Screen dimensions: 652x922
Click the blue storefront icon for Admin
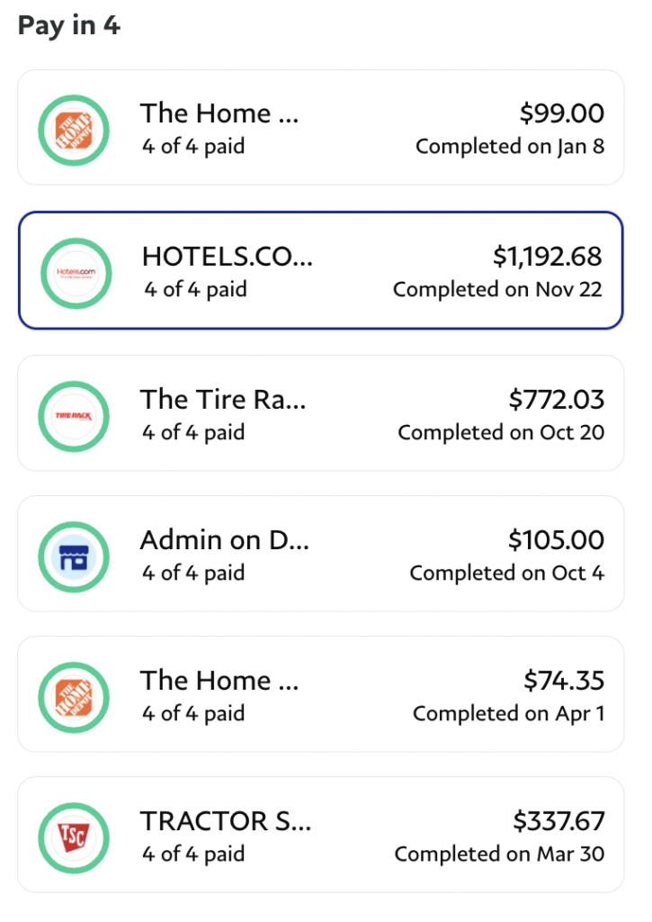pos(74,556)
